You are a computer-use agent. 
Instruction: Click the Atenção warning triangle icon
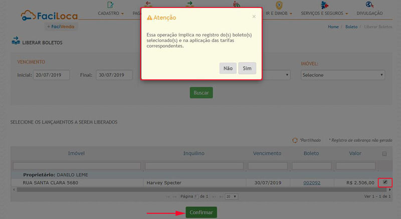coord(149,18)
